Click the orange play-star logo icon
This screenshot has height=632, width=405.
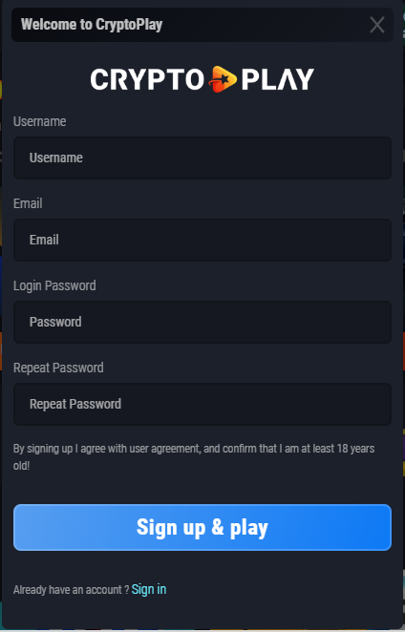[x=223, y=79]
